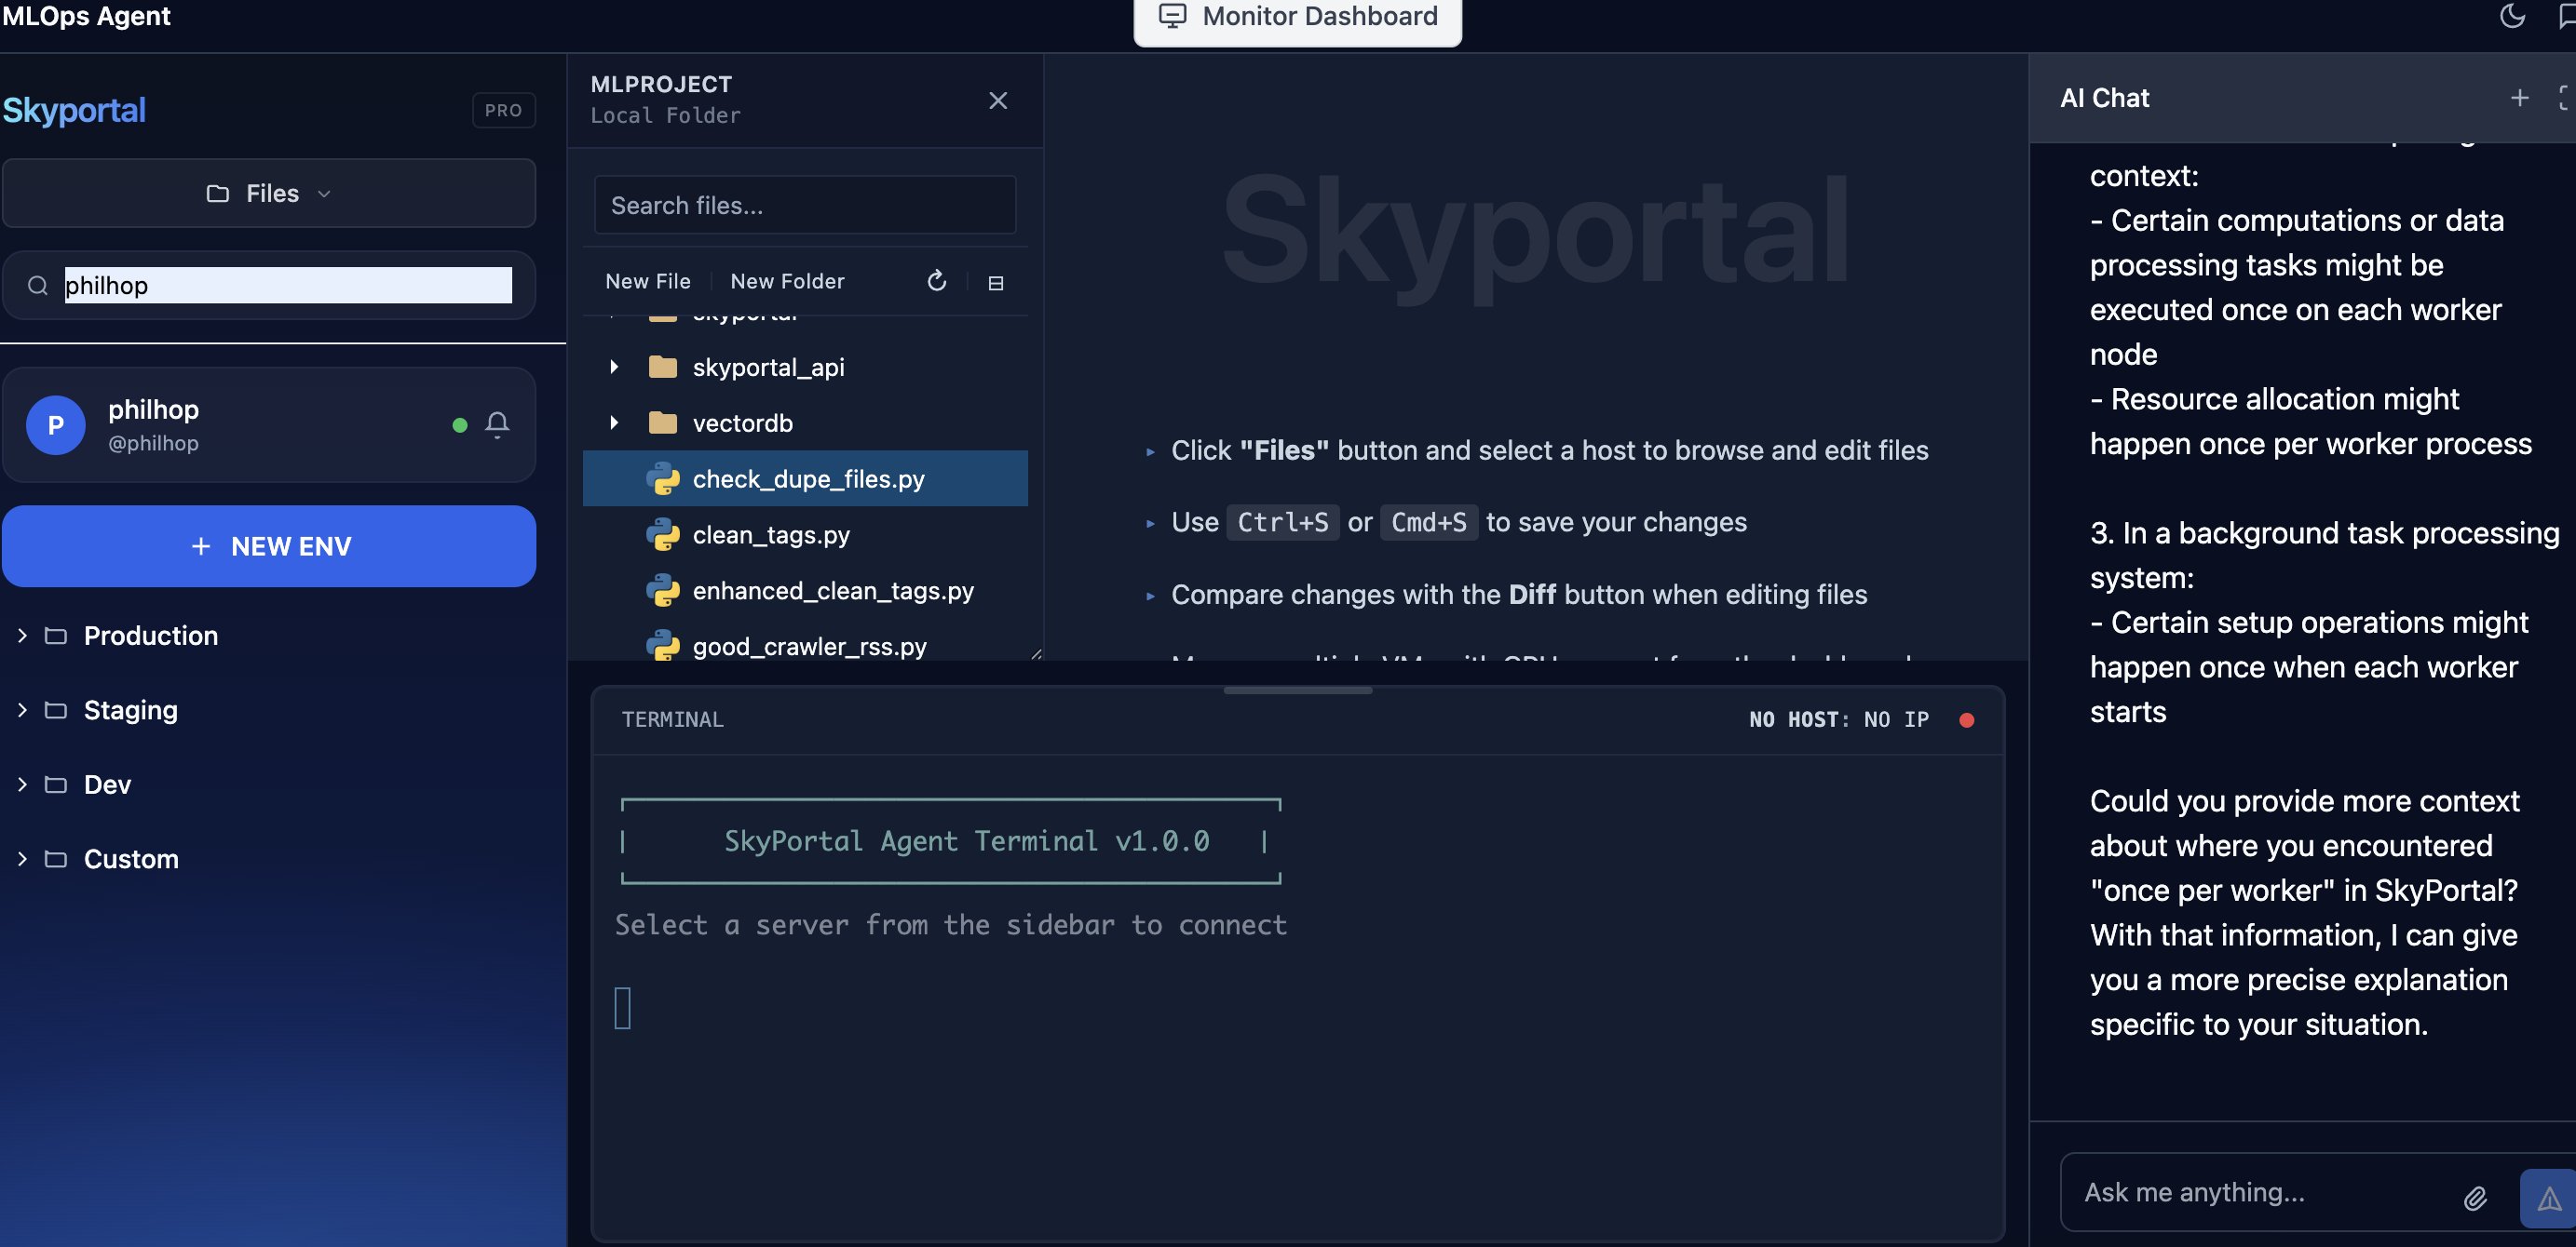The image size is (2576, 1247).
Task: Open the file list view icon beside refresh
Action: pos(995,283)
